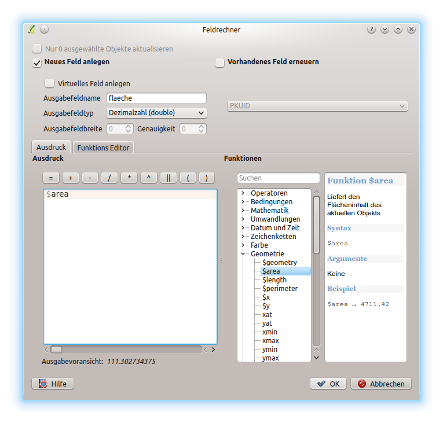Expand the Mathematik function group
This screenshot has height=423, width=443.
(243, 211)
